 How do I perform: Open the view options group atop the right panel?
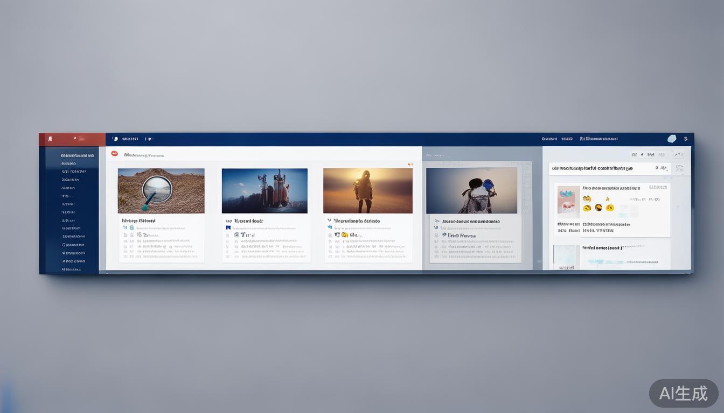[x=650, y=155]
